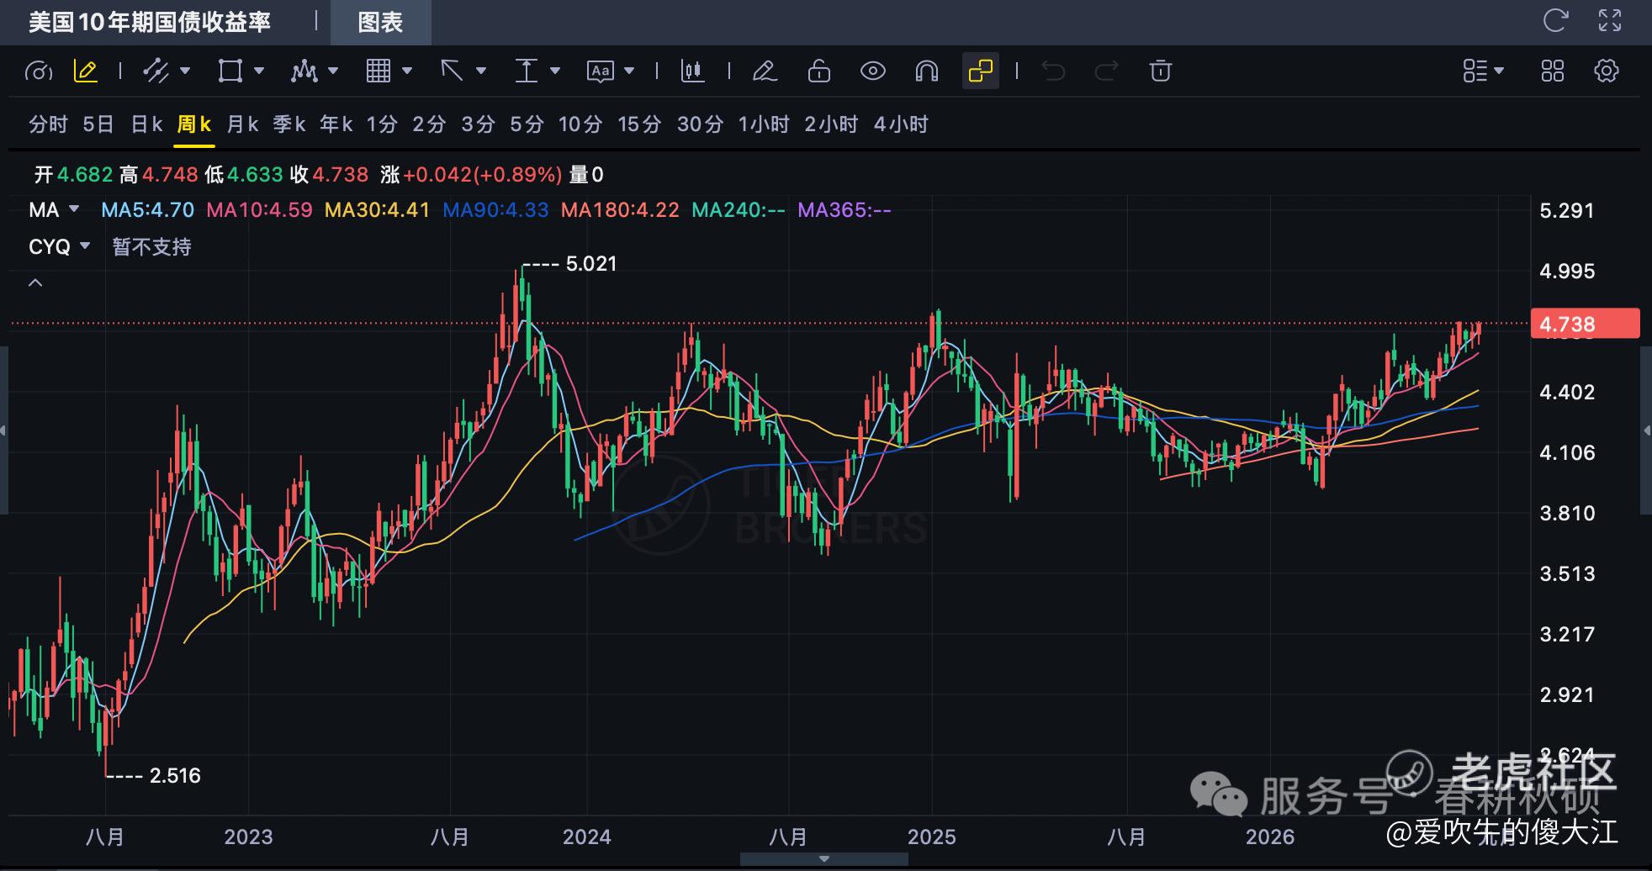Switch to 月k monthly candles

pos(242,124)
